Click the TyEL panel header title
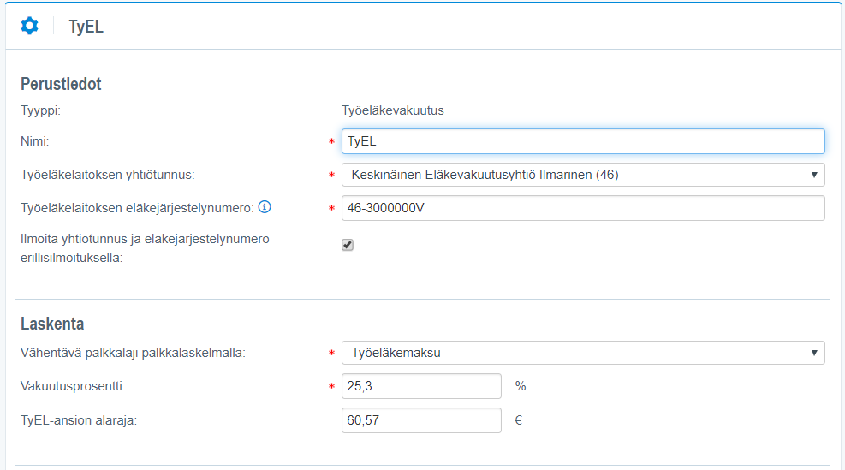Screen dimensions: 845x470 click(x=86, y=27)
